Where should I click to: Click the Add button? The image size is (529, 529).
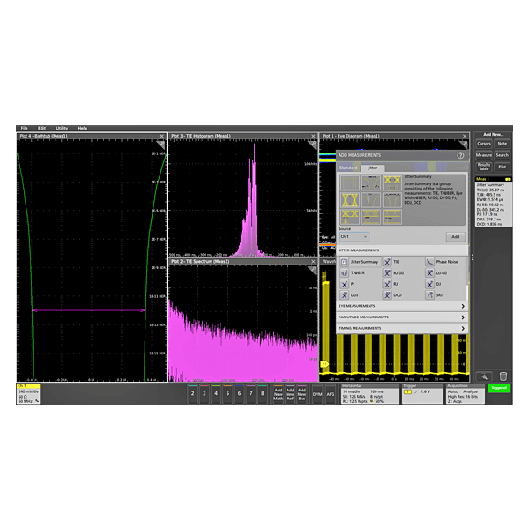point(455,236)
